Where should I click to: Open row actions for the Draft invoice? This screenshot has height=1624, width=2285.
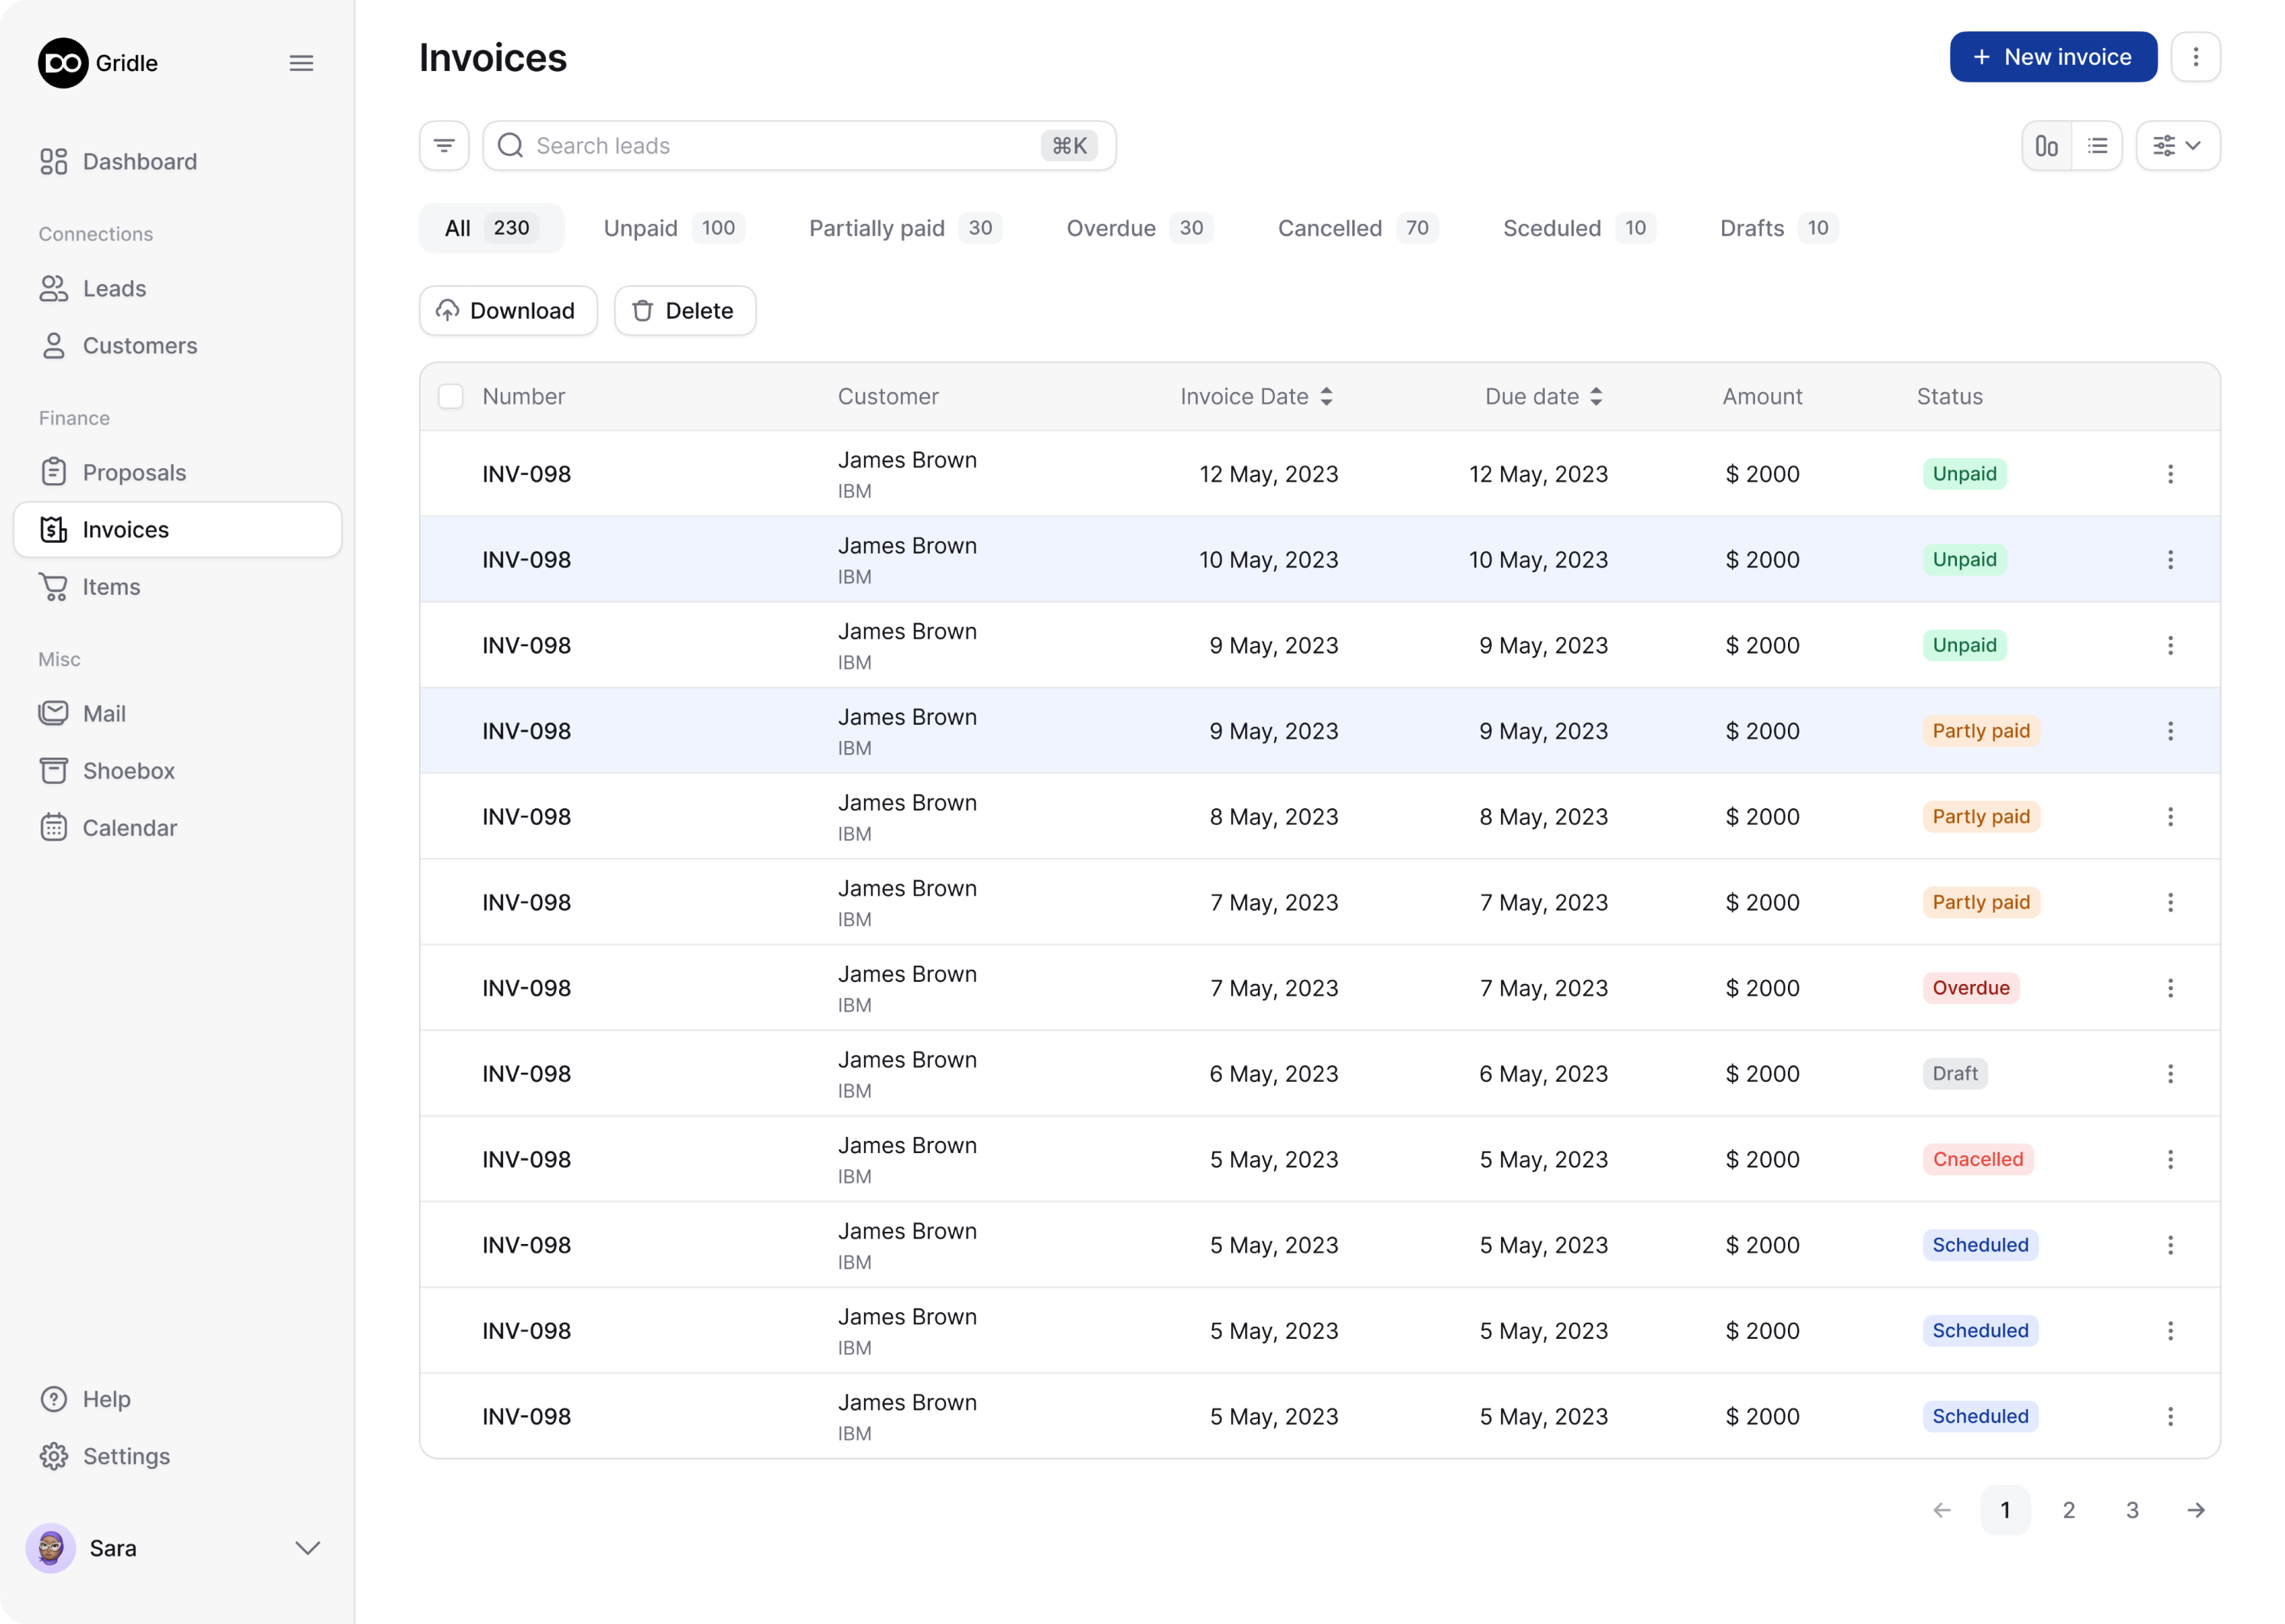(x=2170, y=1074)
